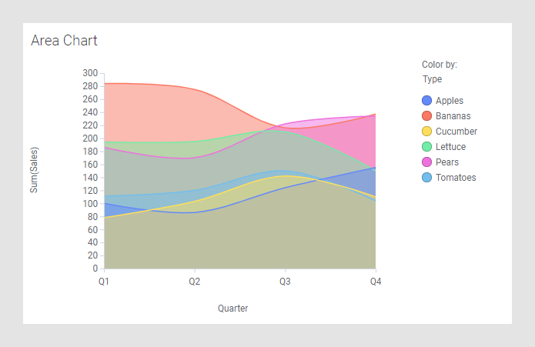Click the Area Chart title
This screenshot has width=535, height=347.
point(64,41)
